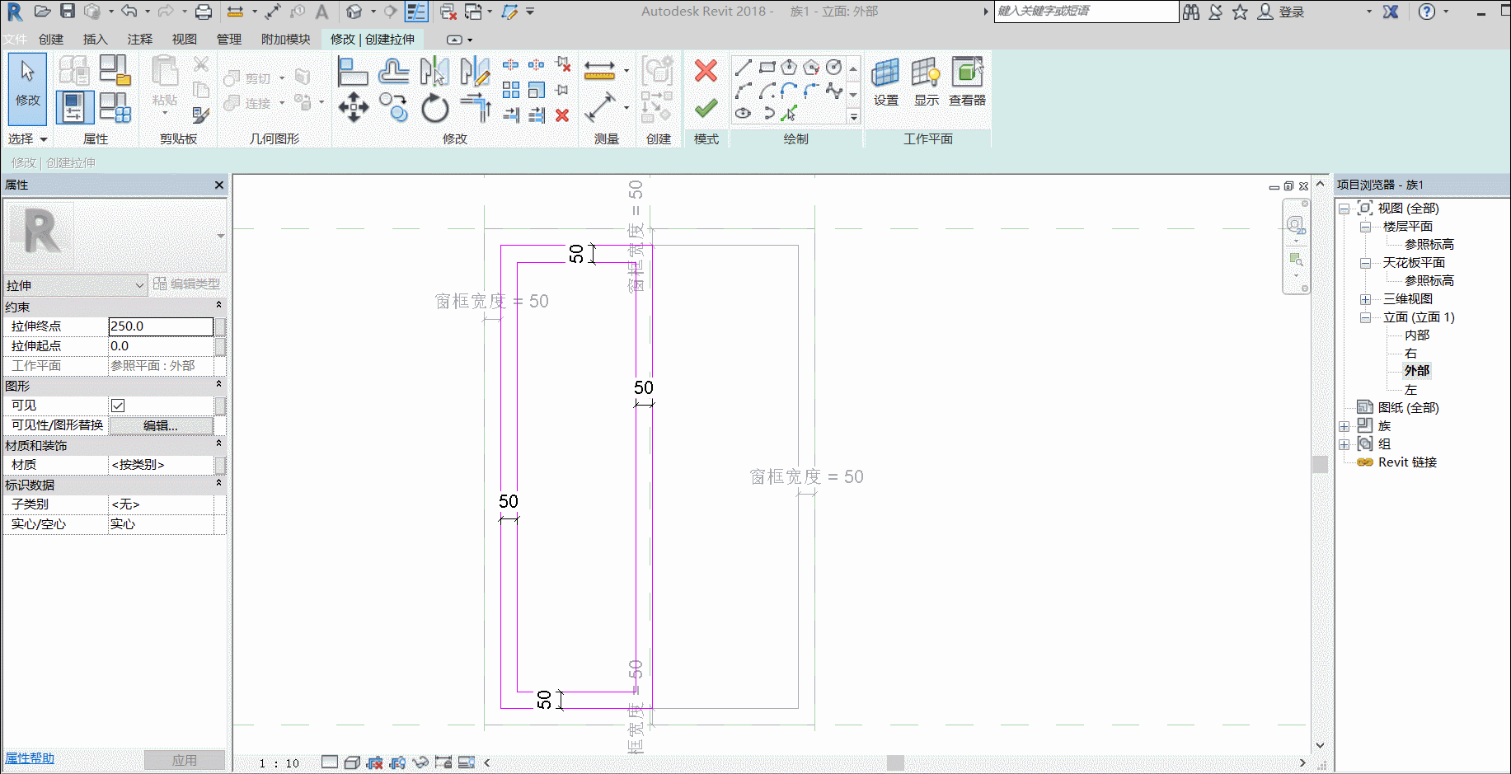Select the Rectangle draw tool
Viewport: 1511px width, 774px height.
coord(767,68)
